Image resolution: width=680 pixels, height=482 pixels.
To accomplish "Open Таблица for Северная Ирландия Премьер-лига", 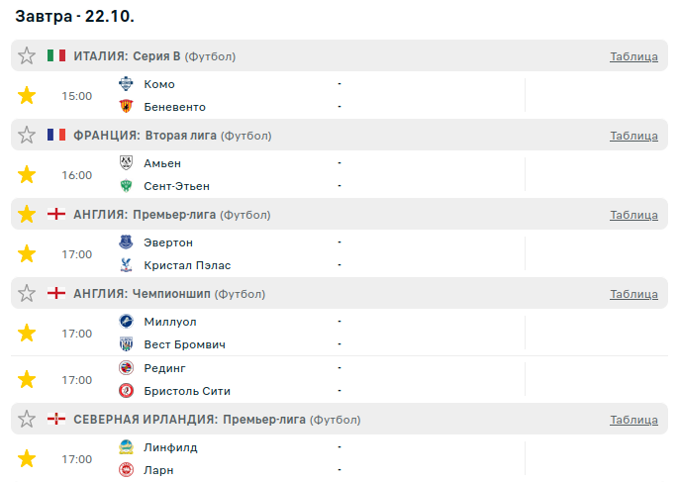I will (633, 420).
